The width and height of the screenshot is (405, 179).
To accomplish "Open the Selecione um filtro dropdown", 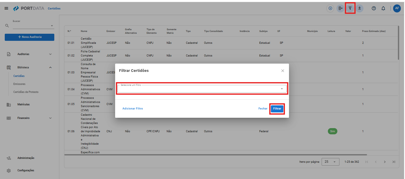I will [x=202, y=89].
